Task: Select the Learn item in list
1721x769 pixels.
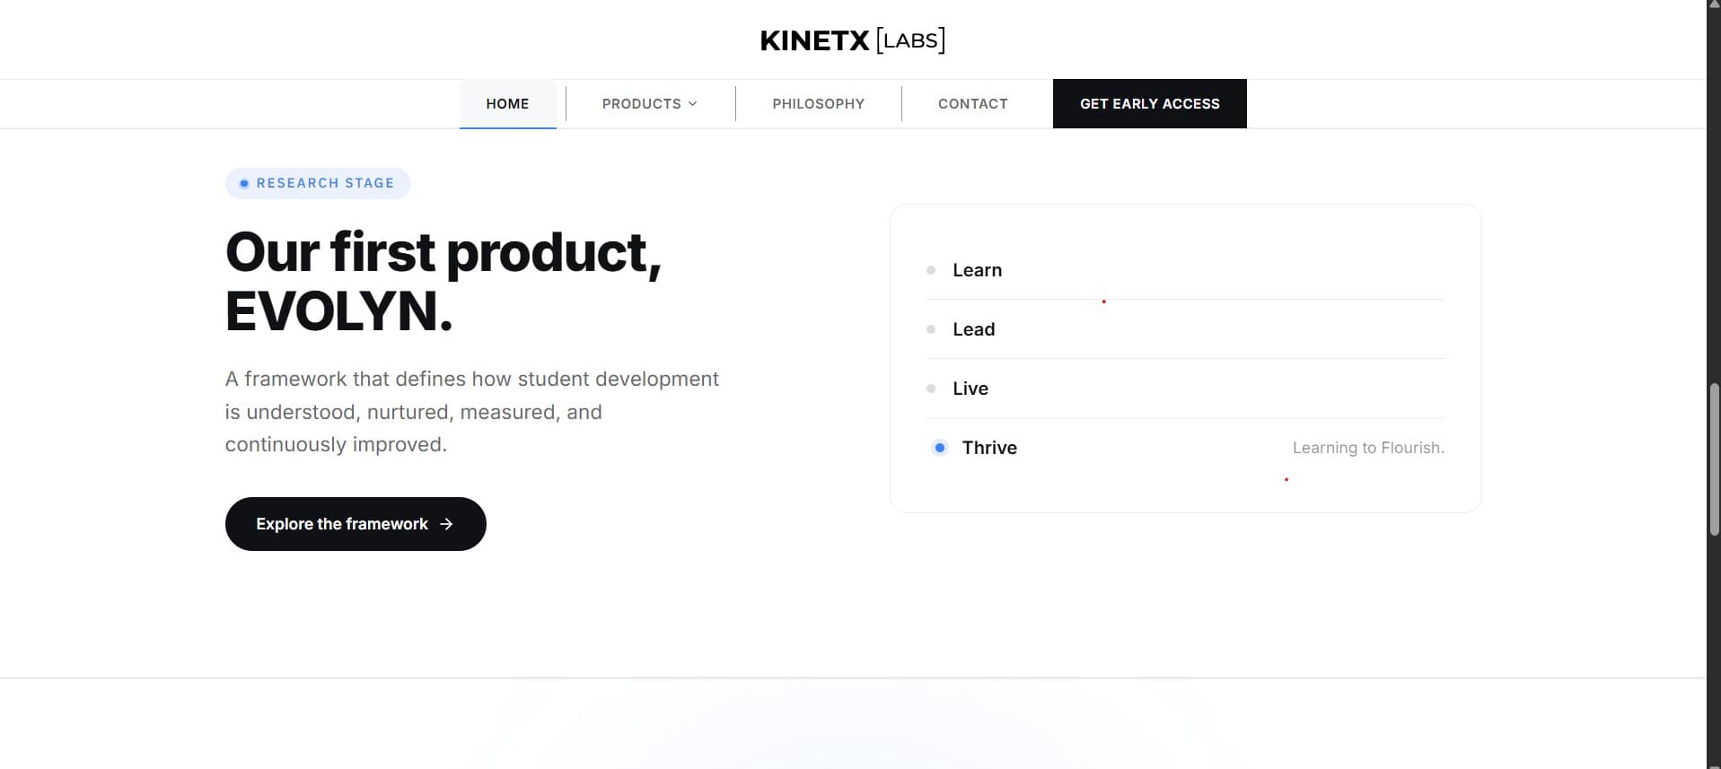Action: point(1185,270)
